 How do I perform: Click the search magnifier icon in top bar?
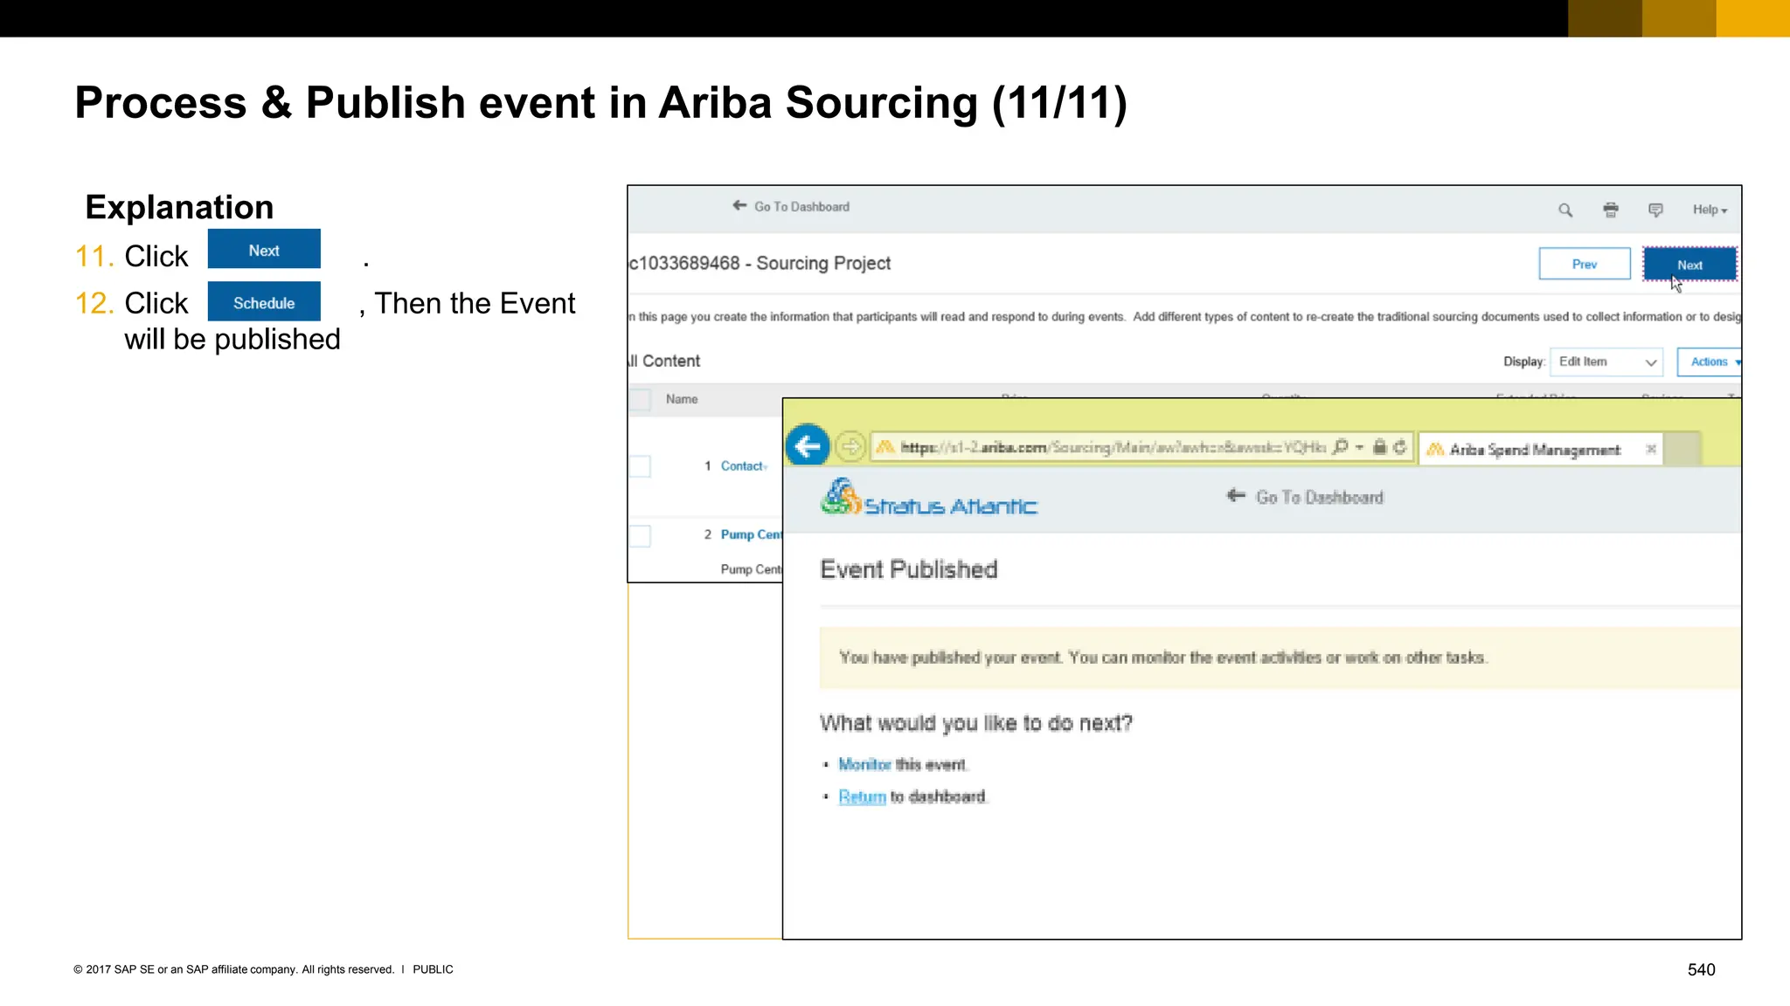[x=1565, y=210]
